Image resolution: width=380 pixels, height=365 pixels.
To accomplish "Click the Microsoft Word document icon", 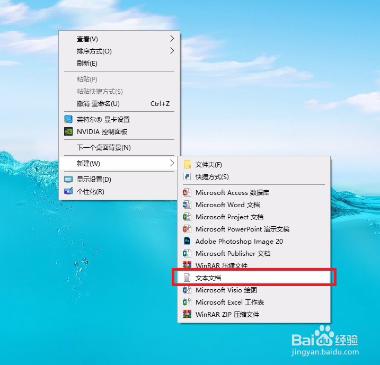I will pyautogui.click(x=187, y=204).
